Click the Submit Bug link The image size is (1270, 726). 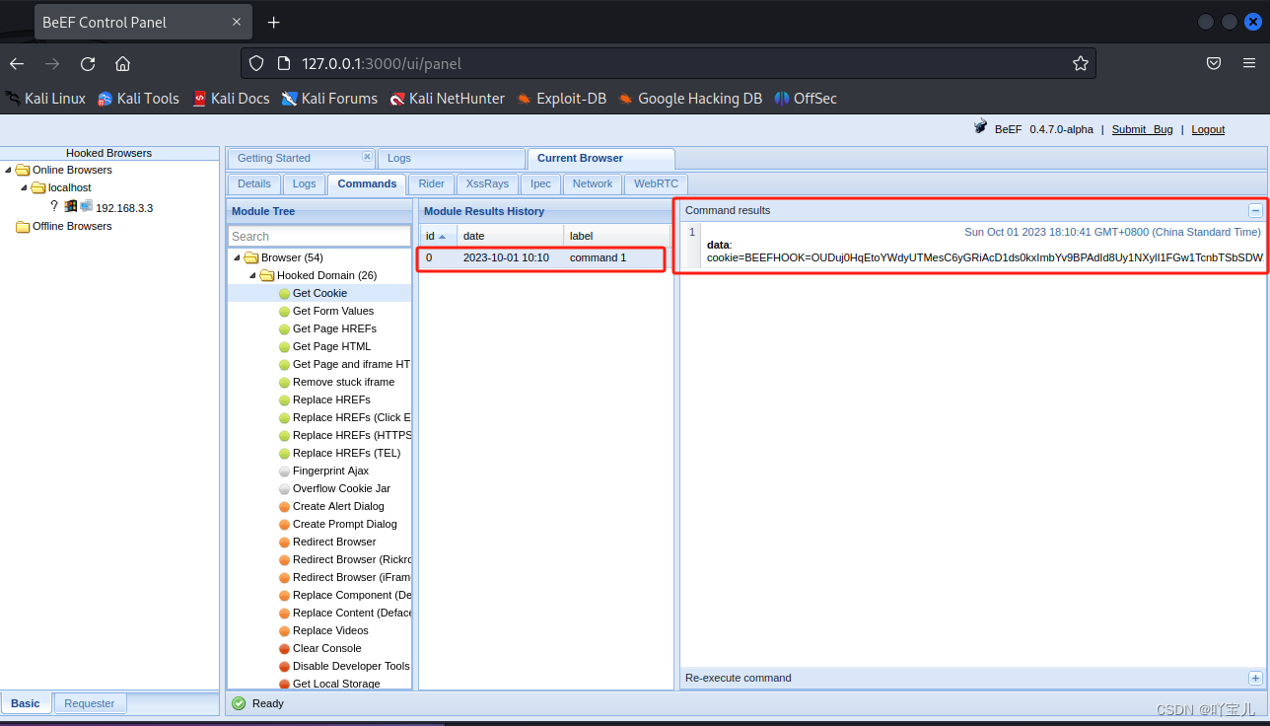point(1142,129)
